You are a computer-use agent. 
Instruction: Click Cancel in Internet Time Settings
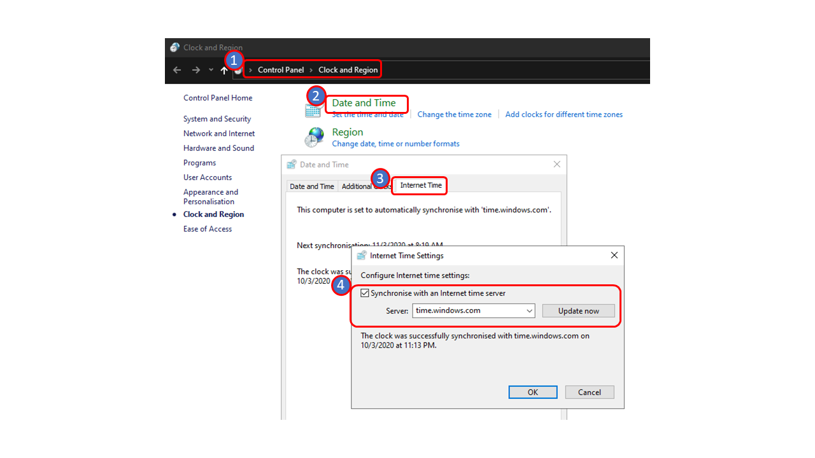point(590,392)
